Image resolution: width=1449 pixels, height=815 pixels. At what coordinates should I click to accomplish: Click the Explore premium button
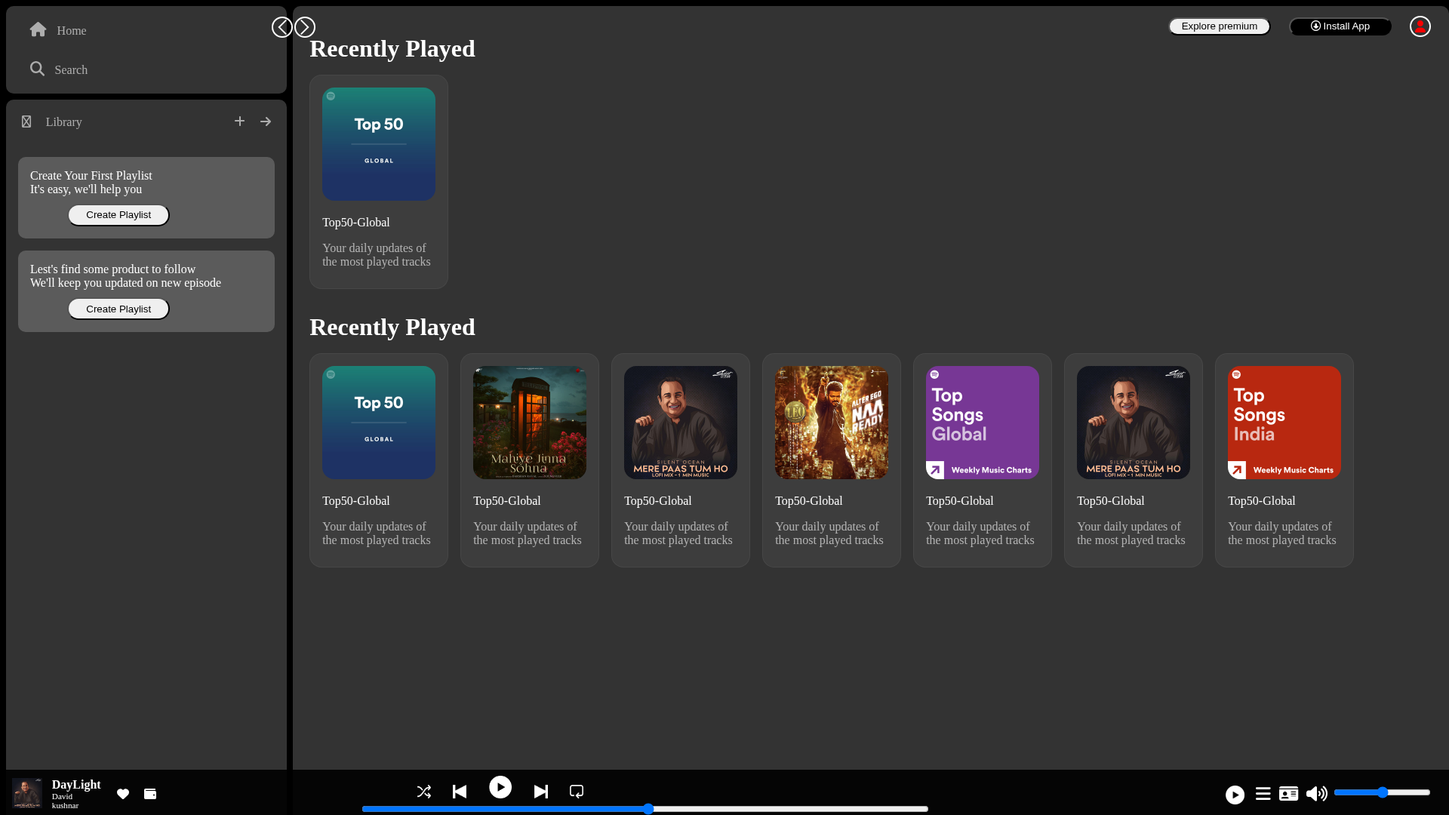click(x=1220, y=26)
